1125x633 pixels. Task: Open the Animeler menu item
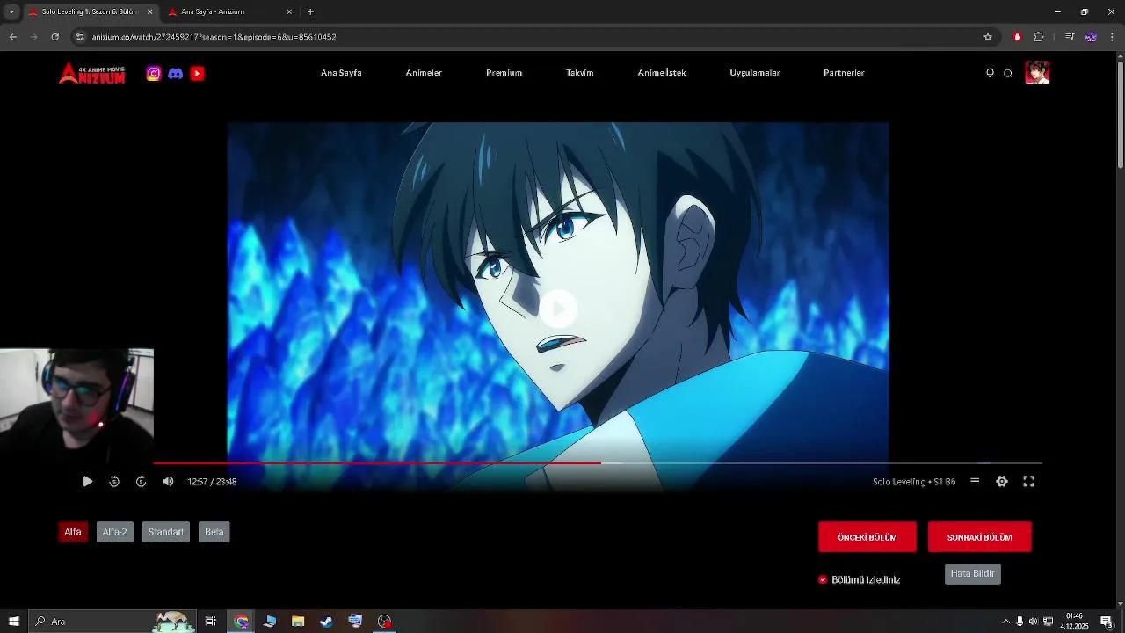pyautogui.click(x=424, y=73)
